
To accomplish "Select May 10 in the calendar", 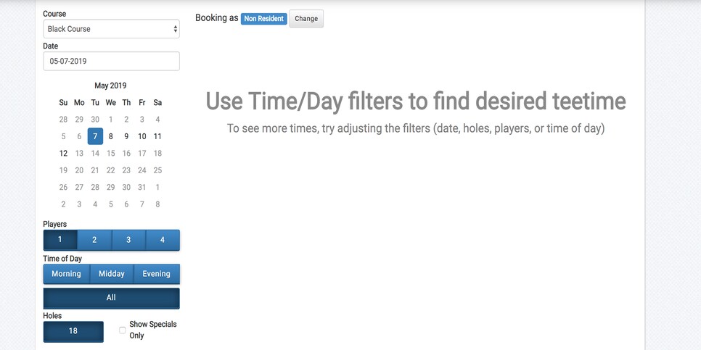I will pyautogui.click(x=142, y=136).
